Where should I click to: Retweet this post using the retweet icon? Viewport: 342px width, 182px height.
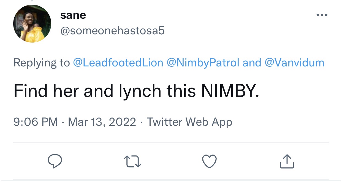pyautogui.click(x=132, y=161)
